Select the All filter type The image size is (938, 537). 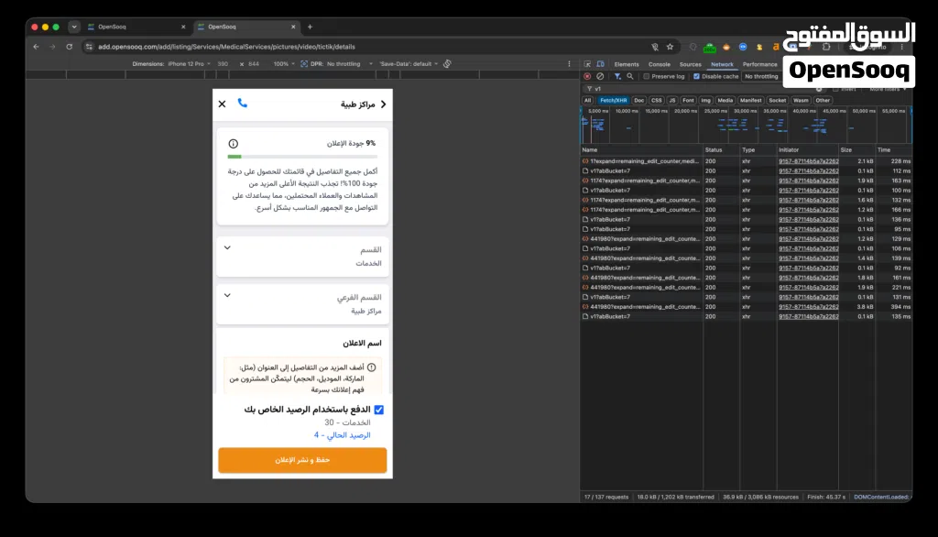click(x=587, y=101)
